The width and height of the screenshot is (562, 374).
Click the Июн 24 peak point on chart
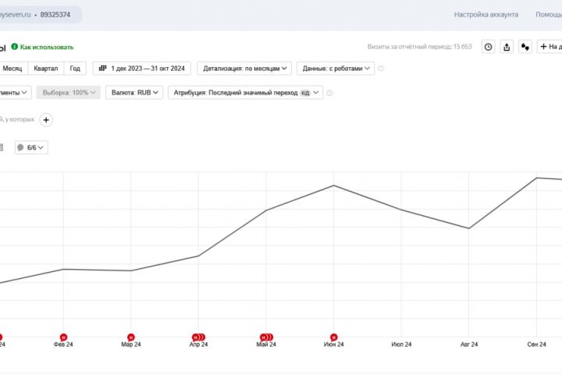pos(334,185)
